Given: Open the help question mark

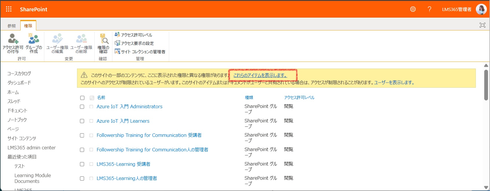Looking at the screenshot, I should click(x=429, y=9).
